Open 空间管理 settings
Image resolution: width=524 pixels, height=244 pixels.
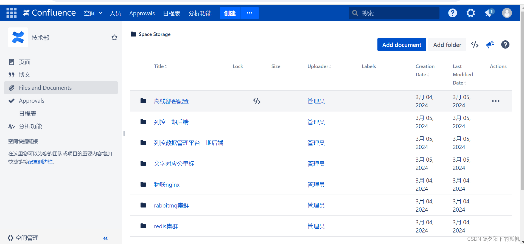click(23, 238)
